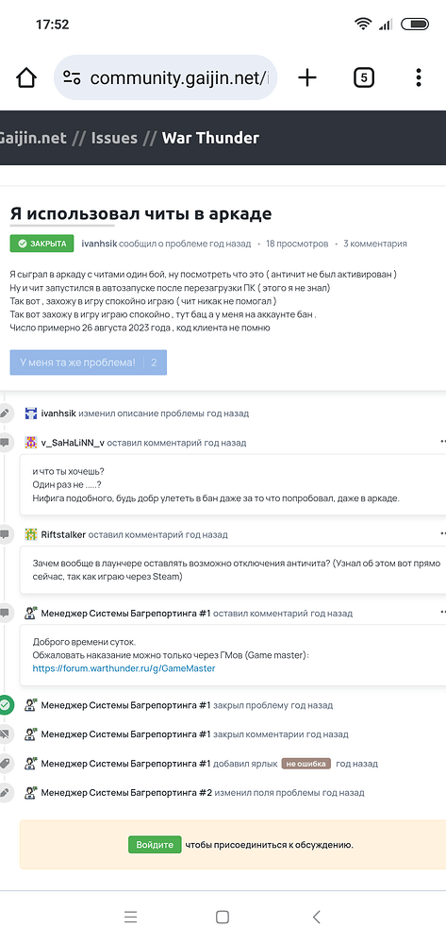Expand options menu on v_SaHaLiNN_v comment
This screenshot has height=944, width=446.
(x=443, y=441)
